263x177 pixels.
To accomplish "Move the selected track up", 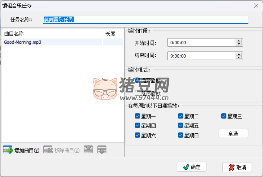I will pos(88,150).
